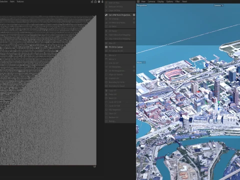Viewport: 240px width, 180px height.
Task: Choose Stop Interactive Mapping
Action: click(120, 38)
